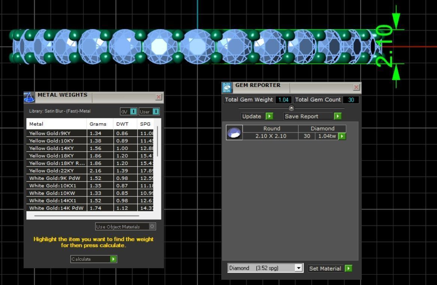
Task: Select the Yellow Gold:18KY R... row
Action: pyautogui.click(x=90, y=163)
